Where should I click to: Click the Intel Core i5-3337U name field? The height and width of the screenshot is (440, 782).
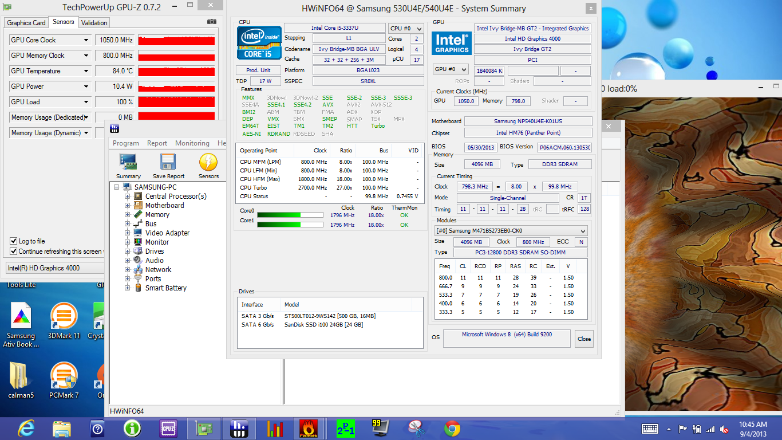click(x=334, y=28)
